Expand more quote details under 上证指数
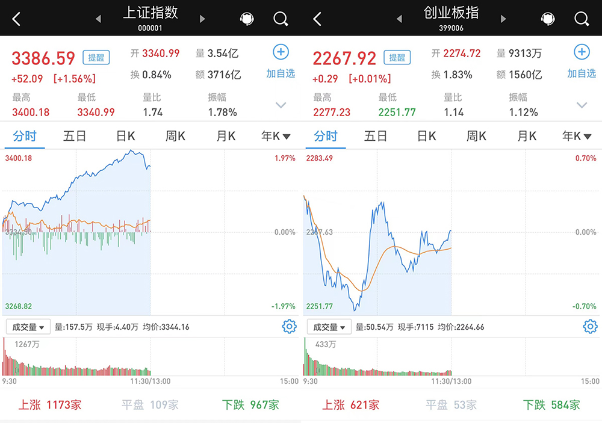The height and width of the screenshot is (423, 602). pyautogui.click(x=281, y=105)
